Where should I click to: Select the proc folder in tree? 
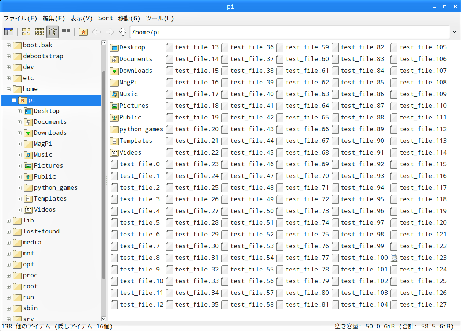[x=30, y=275]
